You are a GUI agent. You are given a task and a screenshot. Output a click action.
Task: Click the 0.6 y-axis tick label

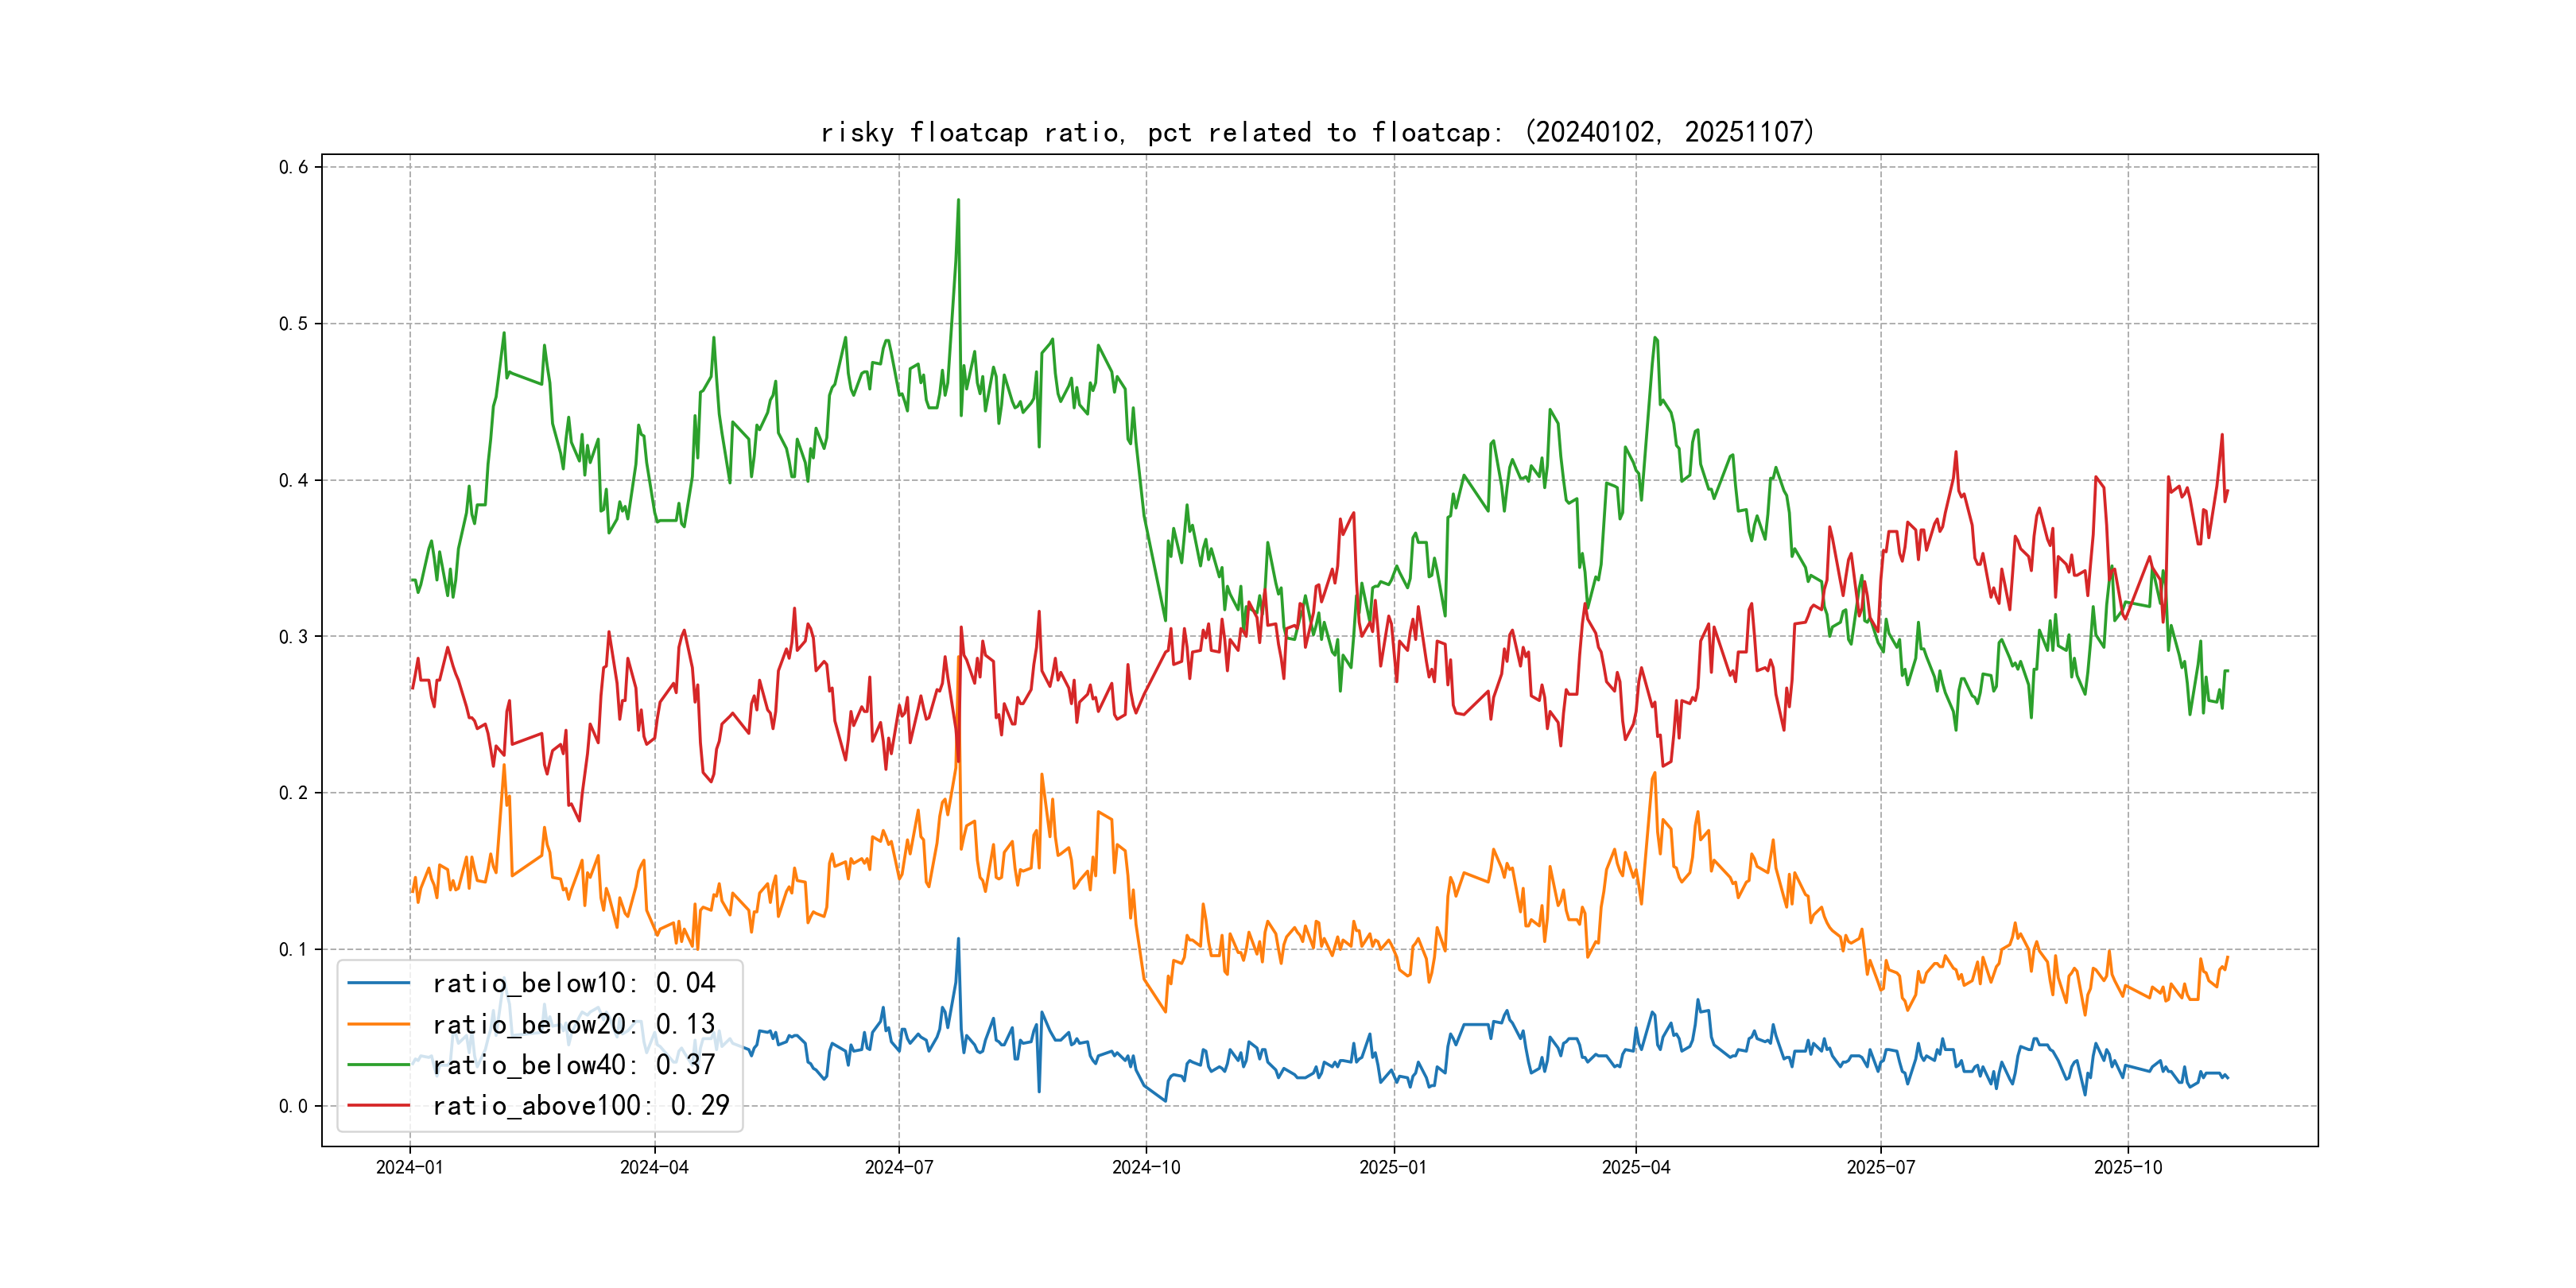[293, 167]
